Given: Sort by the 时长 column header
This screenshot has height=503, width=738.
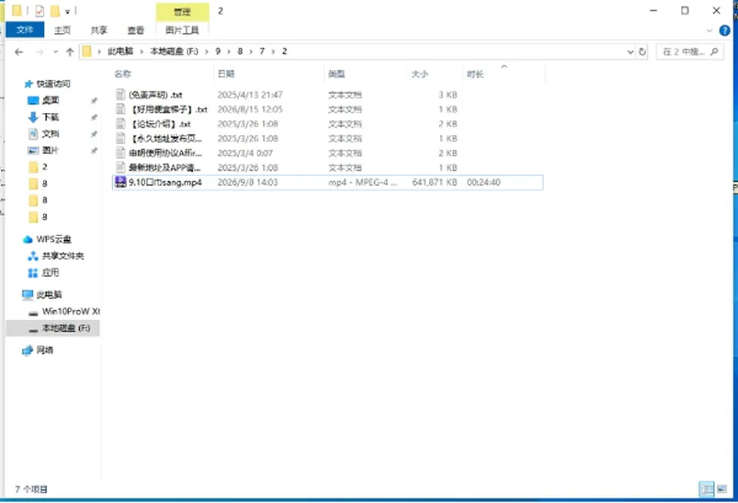Looking at the screenshot, I should (x=475, y=74).
